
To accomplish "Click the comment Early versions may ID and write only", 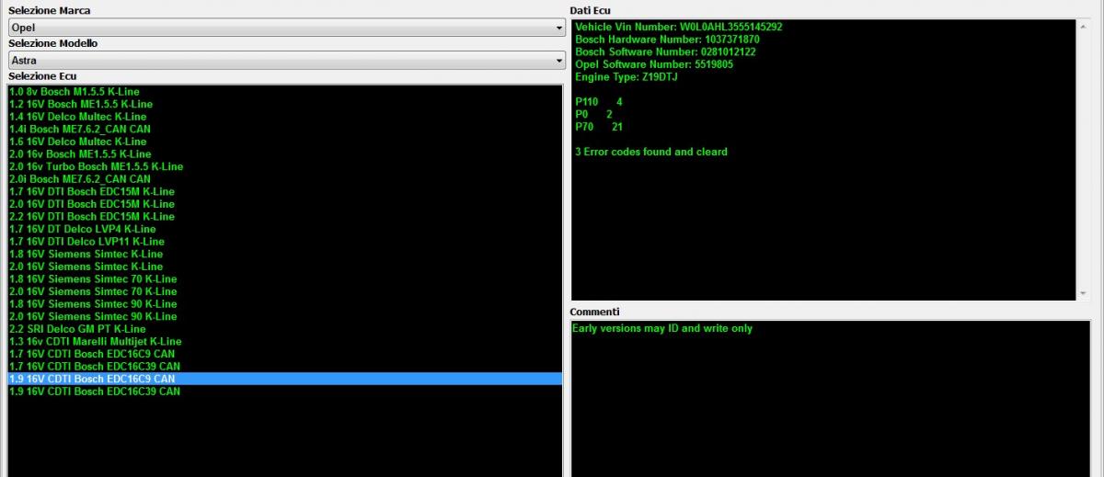I will point(662,328).
